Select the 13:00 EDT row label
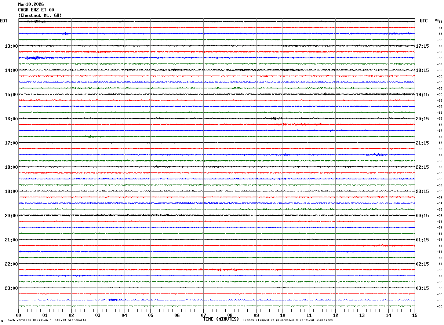 click(11, 46)
